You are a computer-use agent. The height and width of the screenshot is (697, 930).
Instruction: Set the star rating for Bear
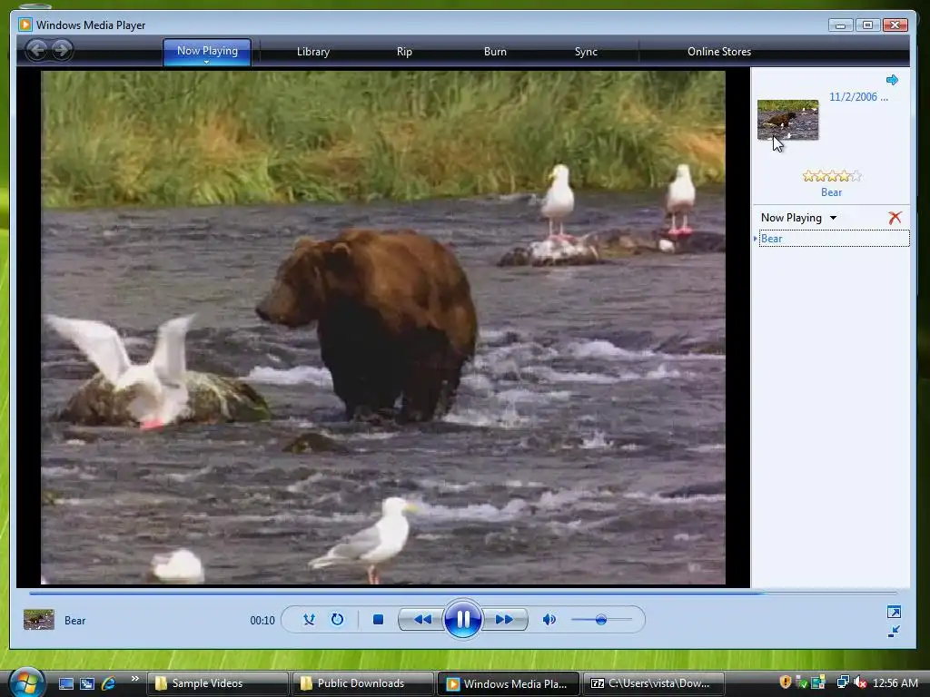tap(831, 176)
